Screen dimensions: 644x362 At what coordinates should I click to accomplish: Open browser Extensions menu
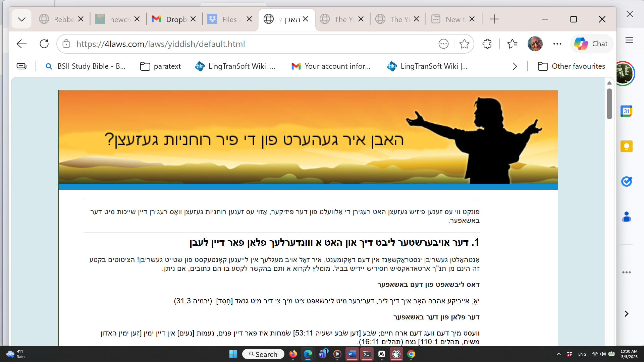pos(487,44)
